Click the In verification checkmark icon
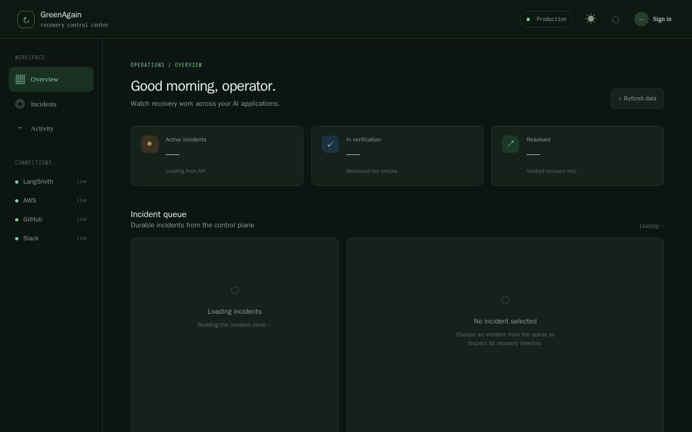692x432 pixels. click(330, 144)
